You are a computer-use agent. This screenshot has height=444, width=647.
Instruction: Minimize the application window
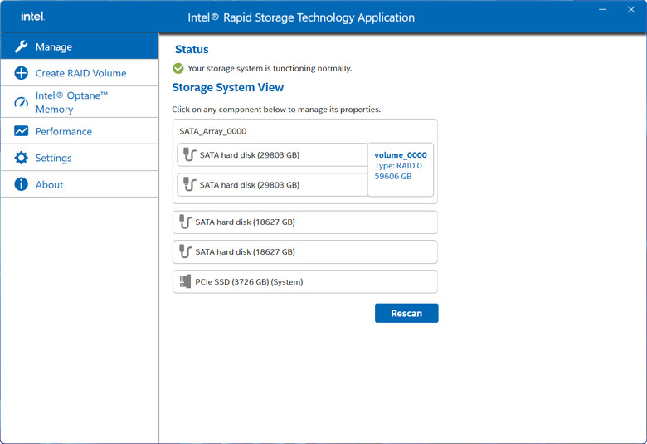click(x=602, y=9)
